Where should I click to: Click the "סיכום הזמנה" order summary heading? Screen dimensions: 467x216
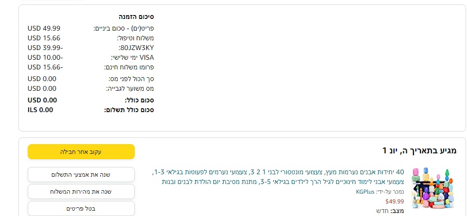[x=136, y=17]
